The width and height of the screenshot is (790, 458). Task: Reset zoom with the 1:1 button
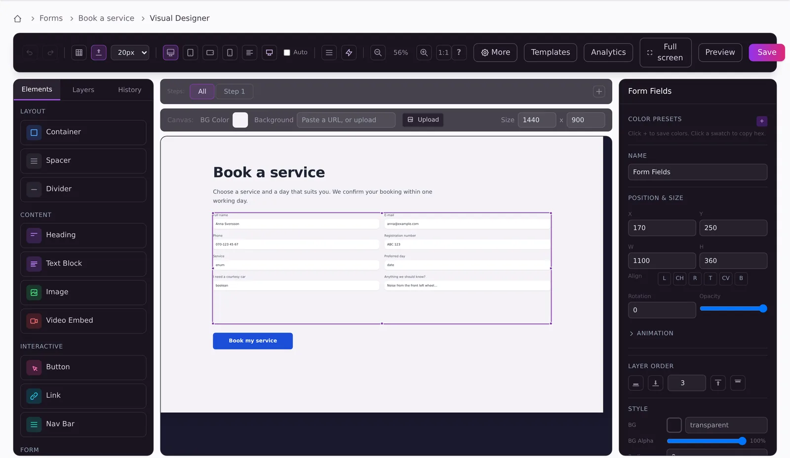pos(443,53)
